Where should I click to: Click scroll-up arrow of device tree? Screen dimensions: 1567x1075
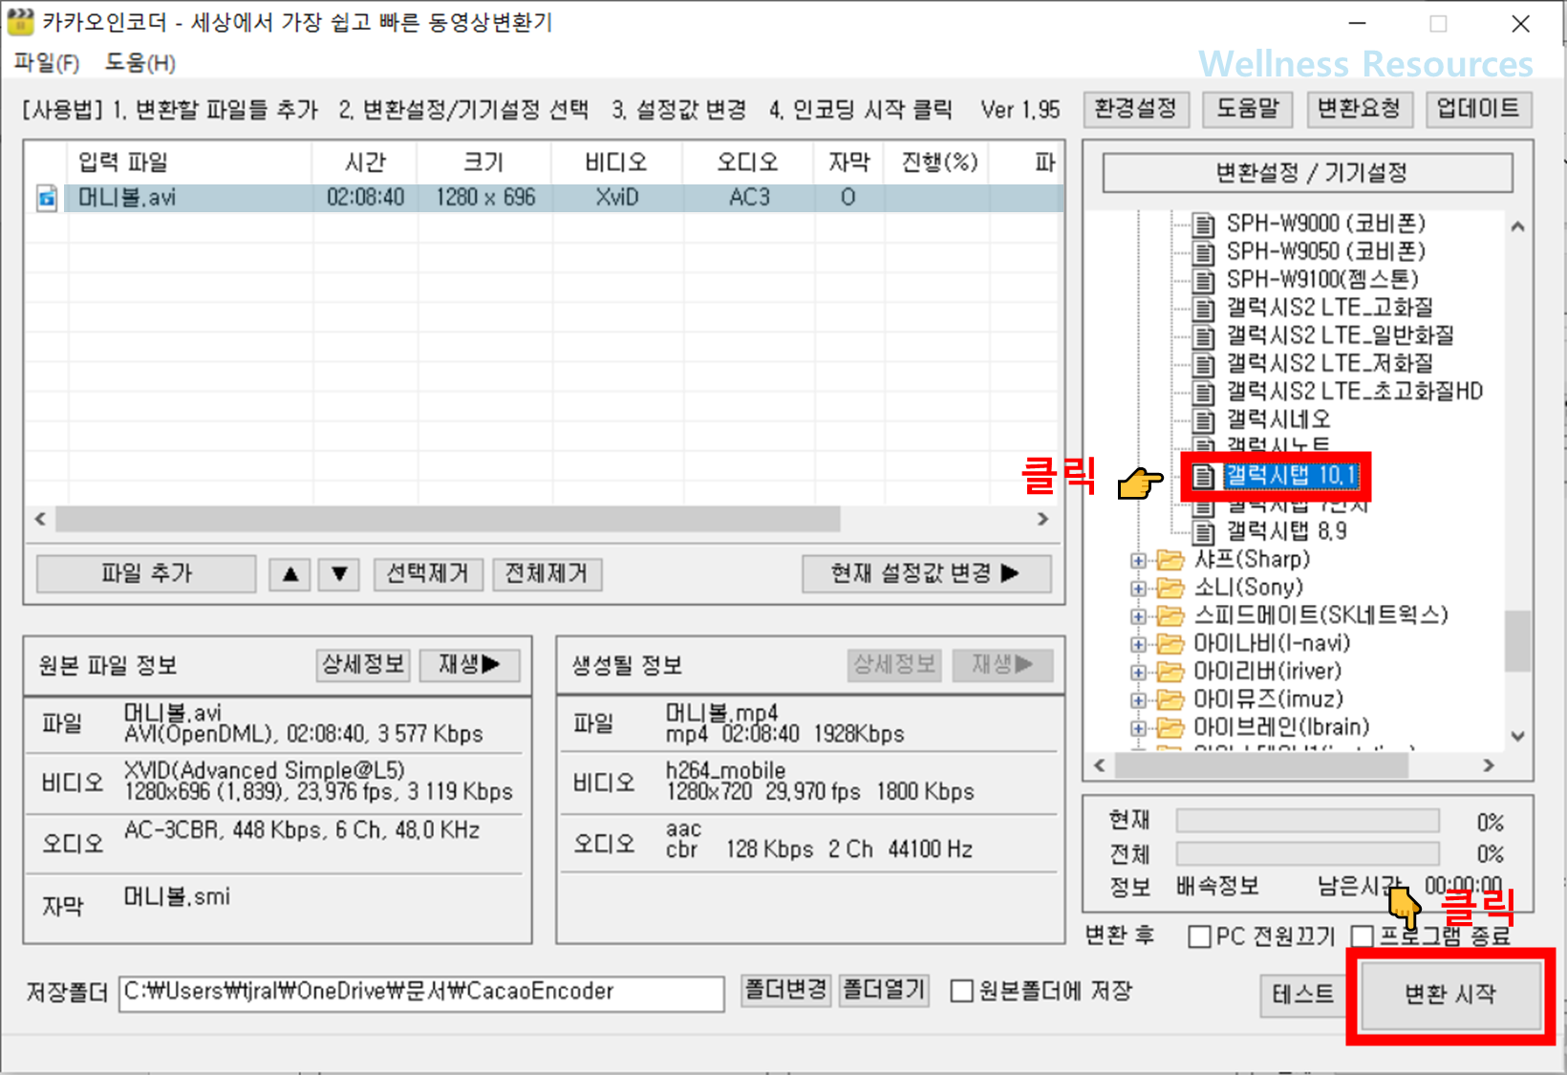point(1517,227)
